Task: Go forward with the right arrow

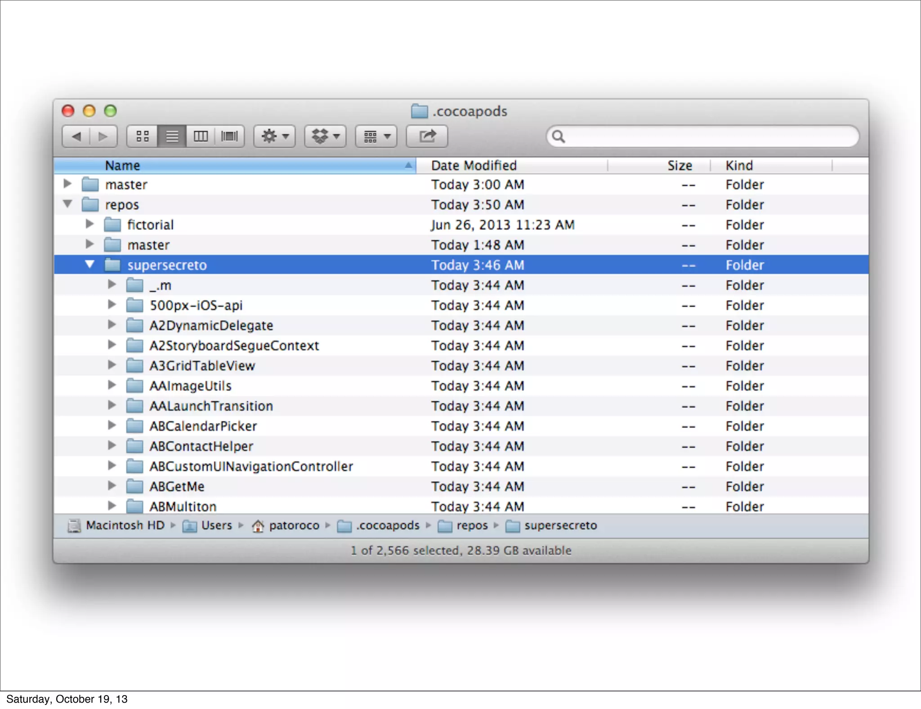Action: pos(103,136)
